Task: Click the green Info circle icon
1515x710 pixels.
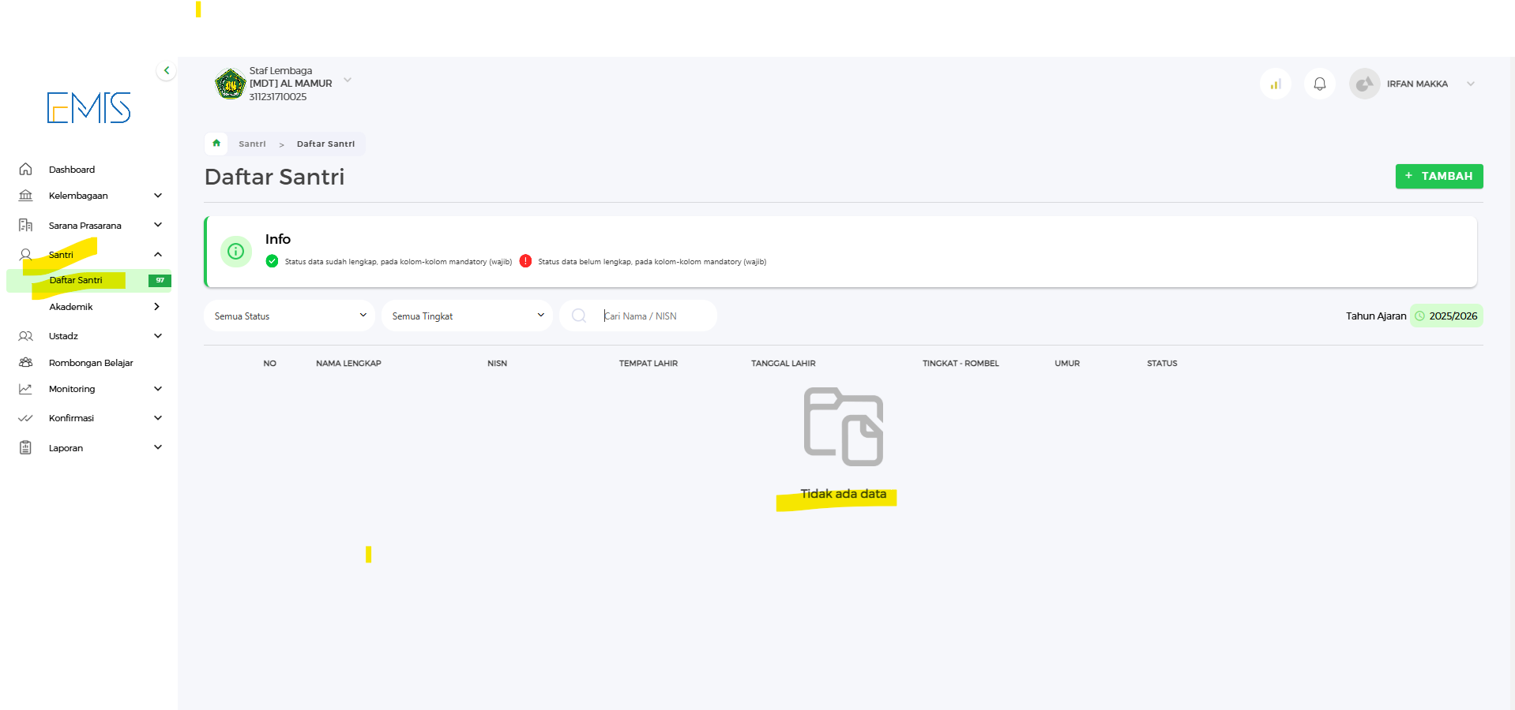Action: point(235,252)
